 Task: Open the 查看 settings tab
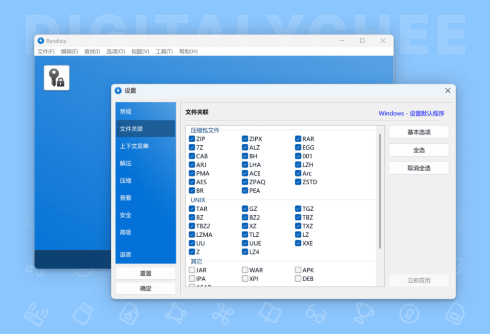[146, 198]
